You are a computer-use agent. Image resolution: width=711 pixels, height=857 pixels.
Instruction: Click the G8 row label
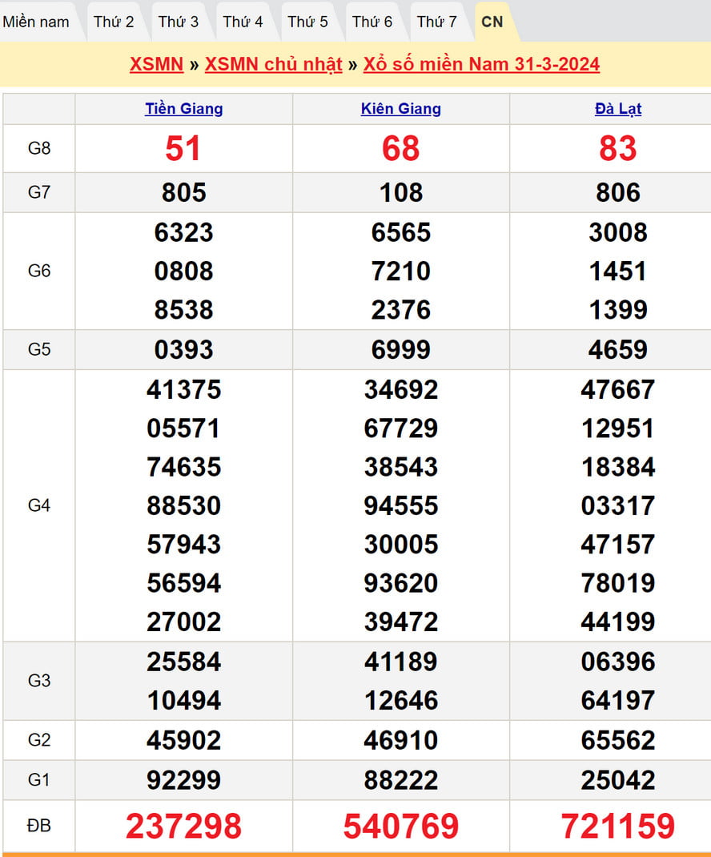coord(39,148)
